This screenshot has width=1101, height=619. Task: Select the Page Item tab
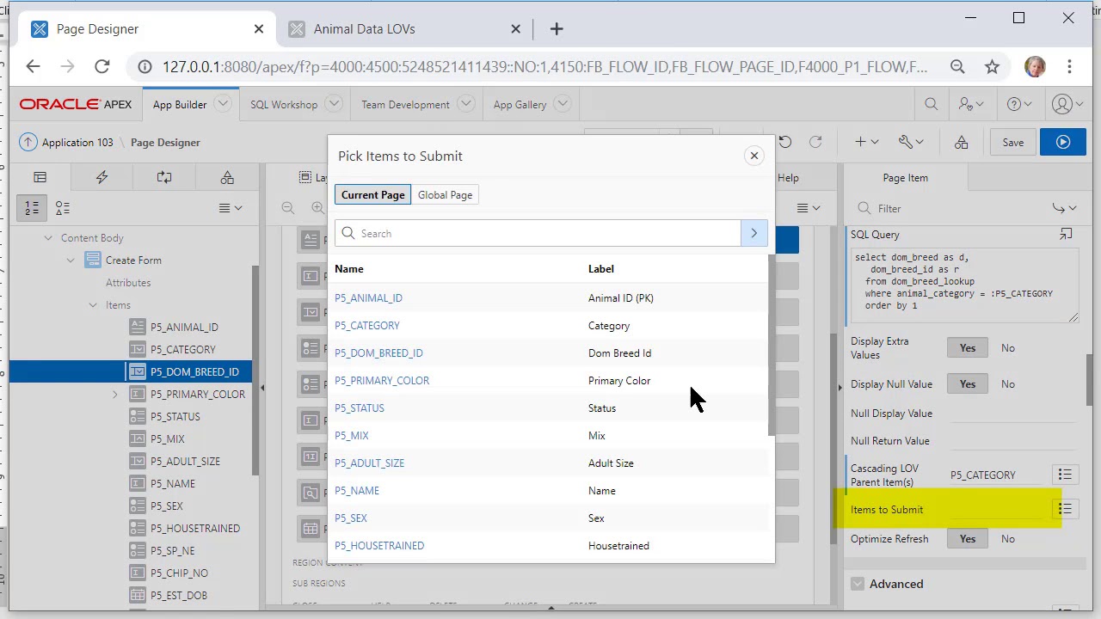(905, 178)
